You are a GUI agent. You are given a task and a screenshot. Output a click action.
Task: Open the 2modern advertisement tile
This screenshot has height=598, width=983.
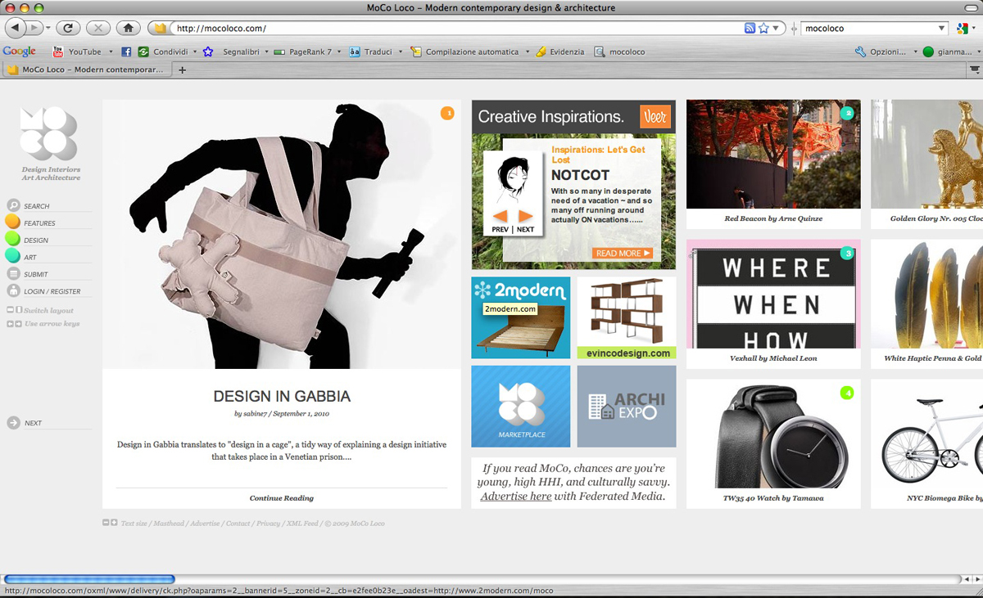coord(521,317)
